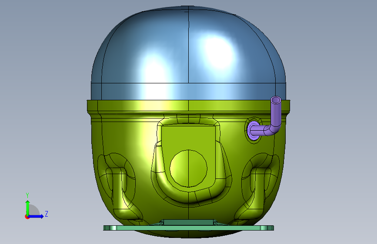Click the yellow-green flange rim band
Screen dimensions: 377x244
[189, 106]
